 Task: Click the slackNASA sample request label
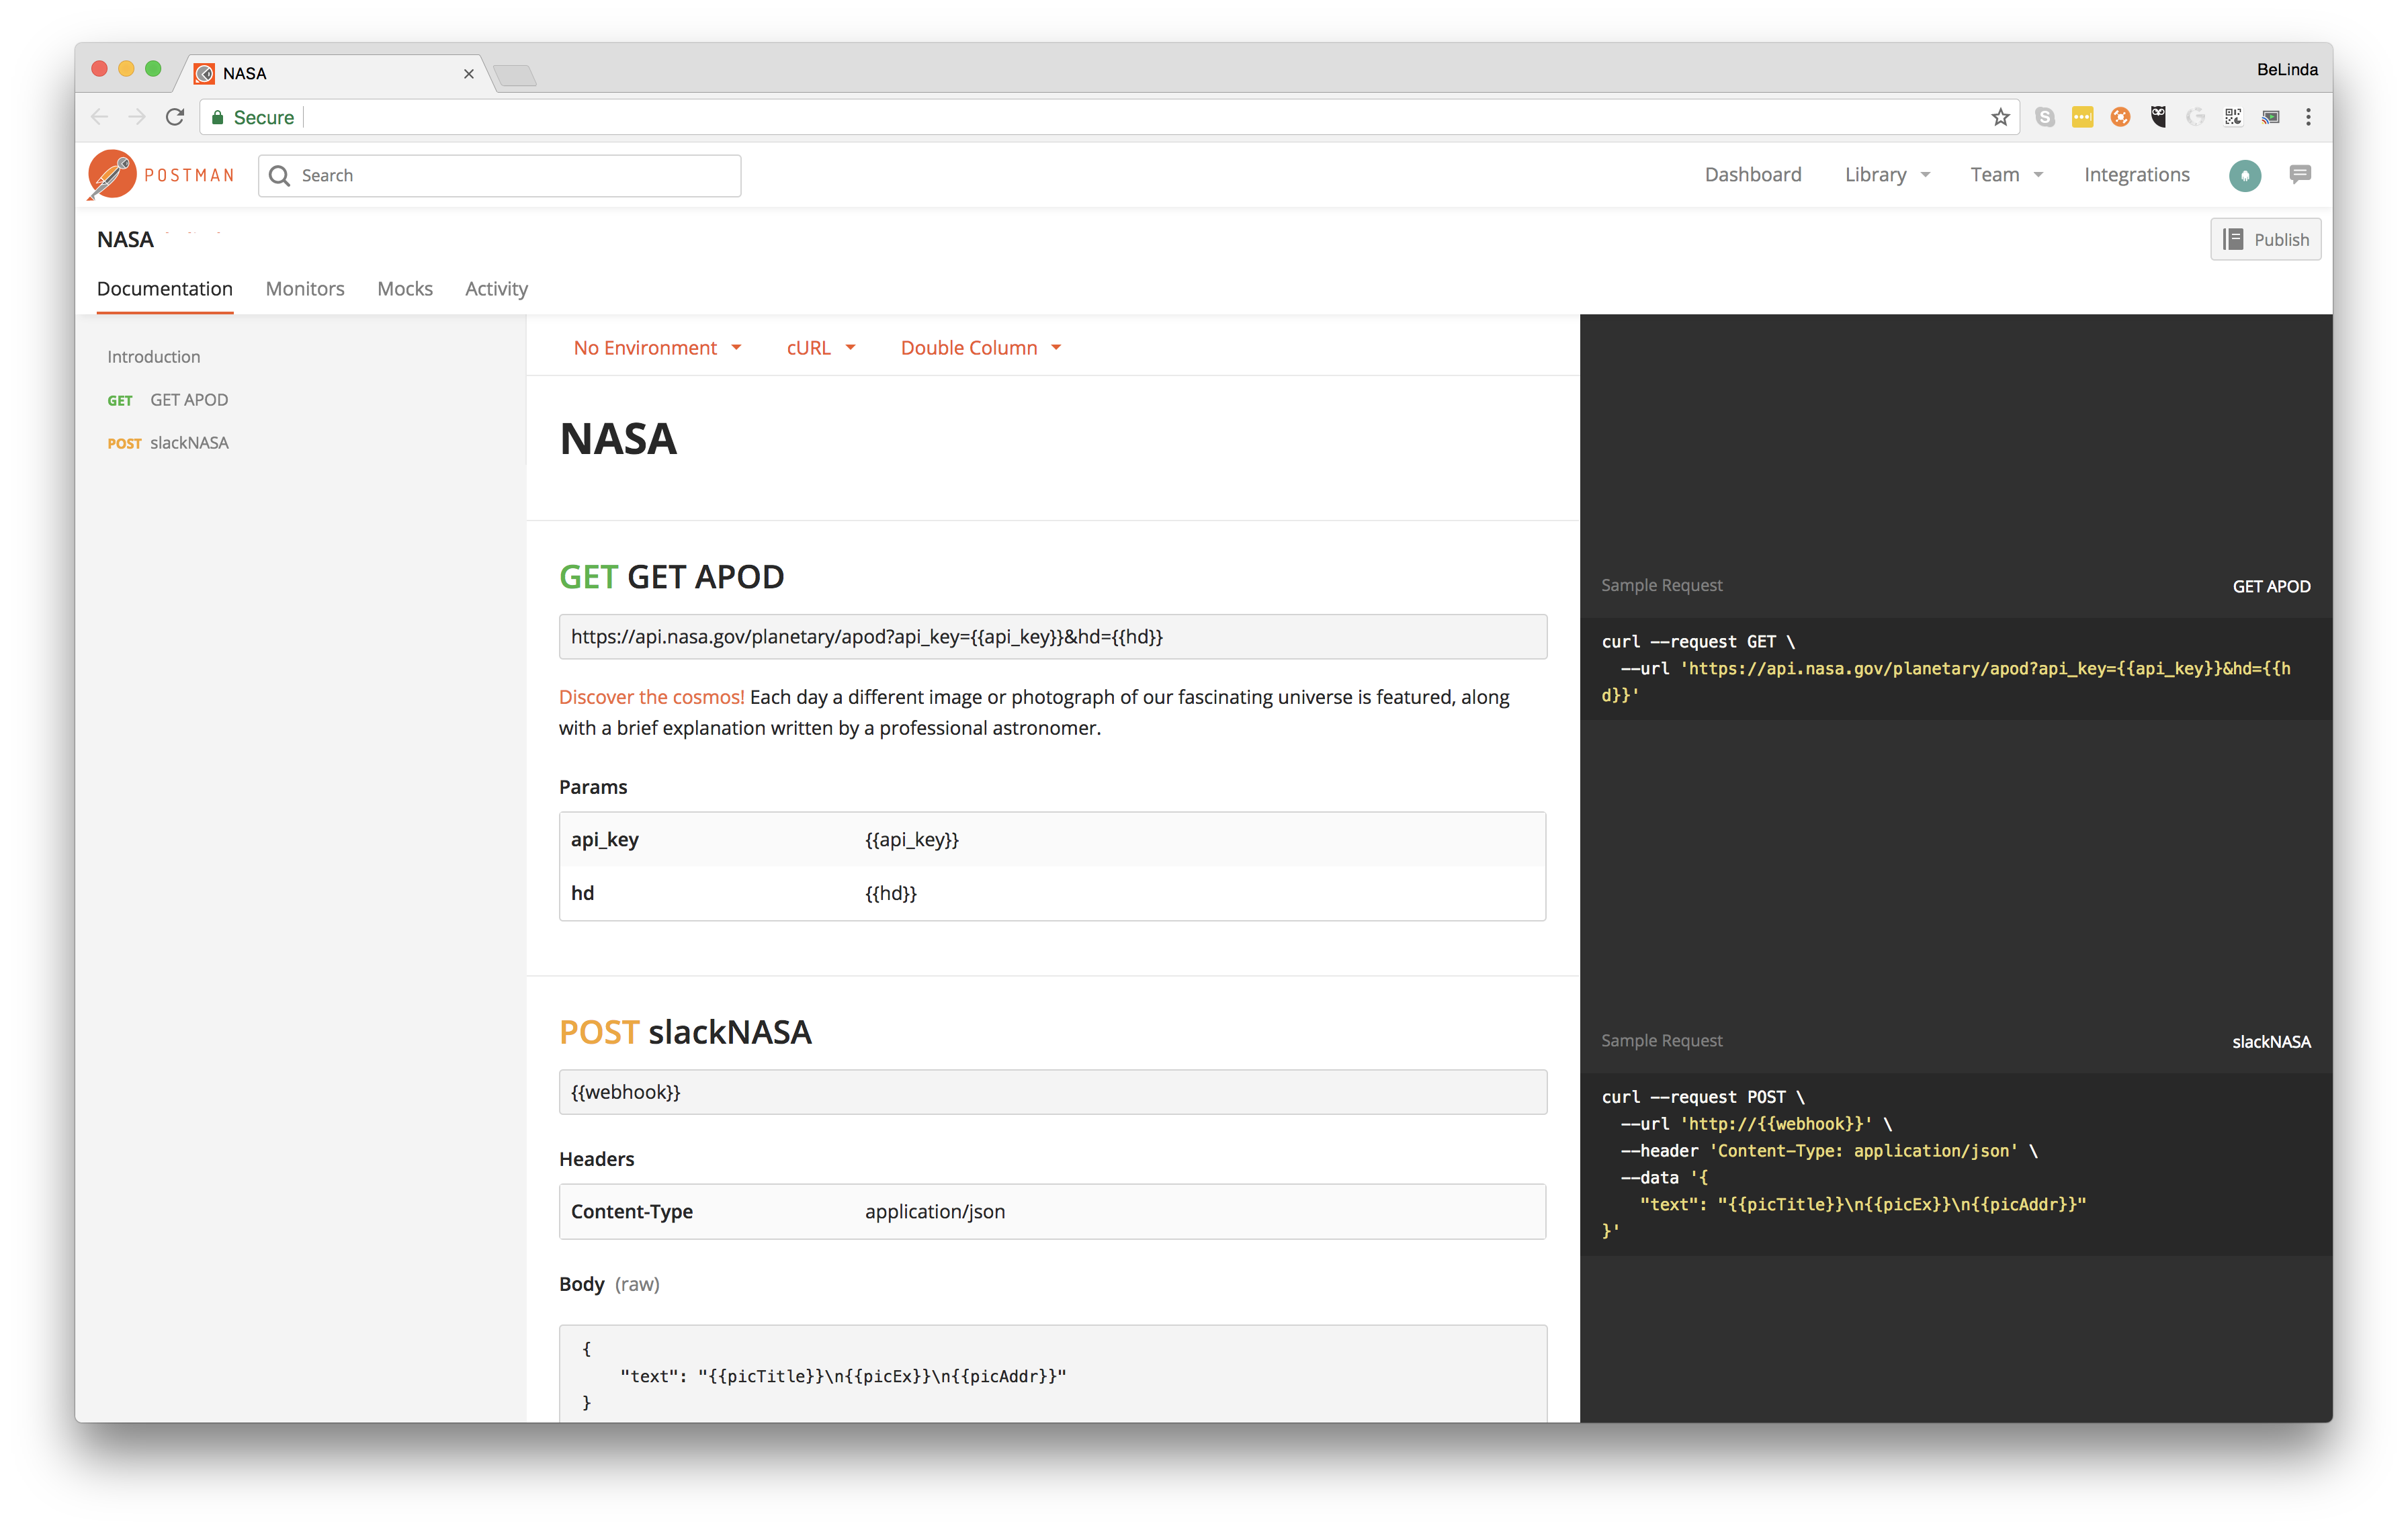[2271, 1041]
